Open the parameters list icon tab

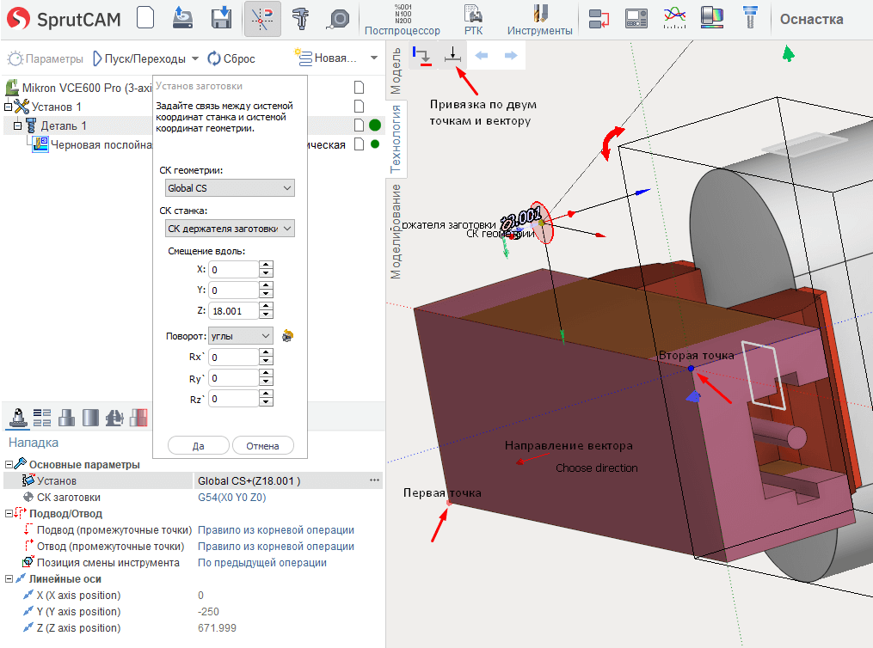point(42,418)
